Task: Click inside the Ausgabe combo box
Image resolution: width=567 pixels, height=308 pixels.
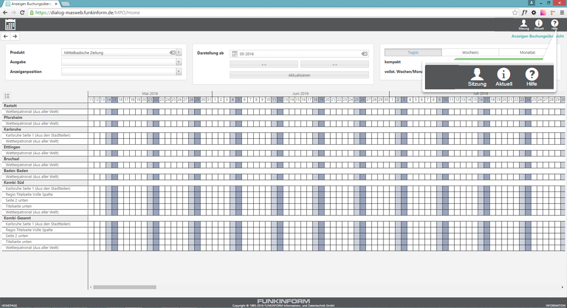Action: (x=119, y=62)
